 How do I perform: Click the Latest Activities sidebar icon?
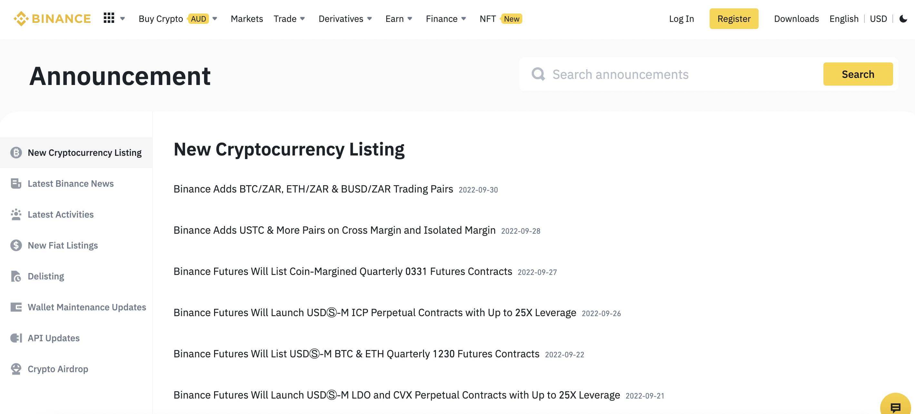16,214
